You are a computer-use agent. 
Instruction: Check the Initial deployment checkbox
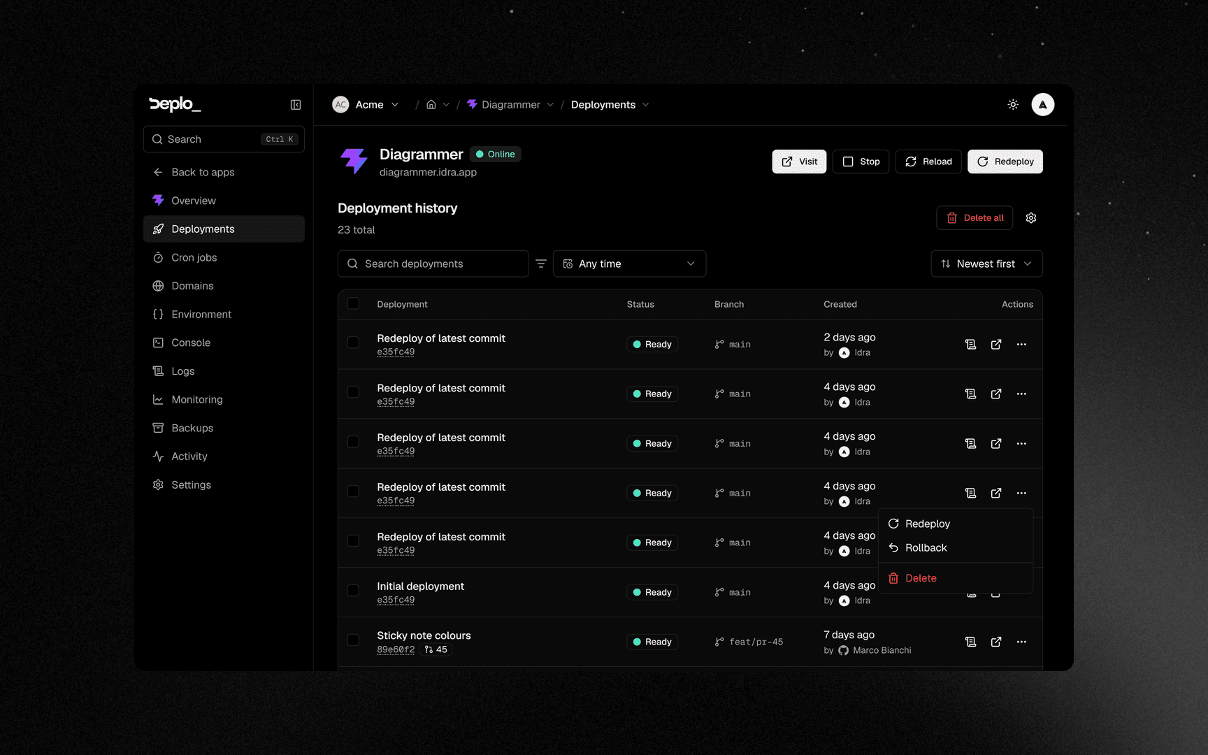click(x=353, y=591)
